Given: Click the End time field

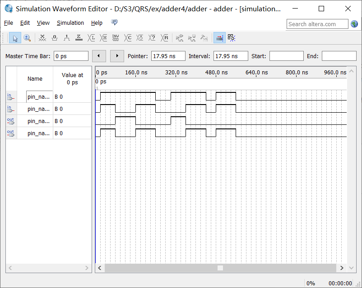Looking at the screenshot, I should tap(339, 56).
